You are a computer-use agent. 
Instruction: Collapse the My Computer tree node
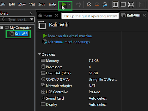click(2, 28)
